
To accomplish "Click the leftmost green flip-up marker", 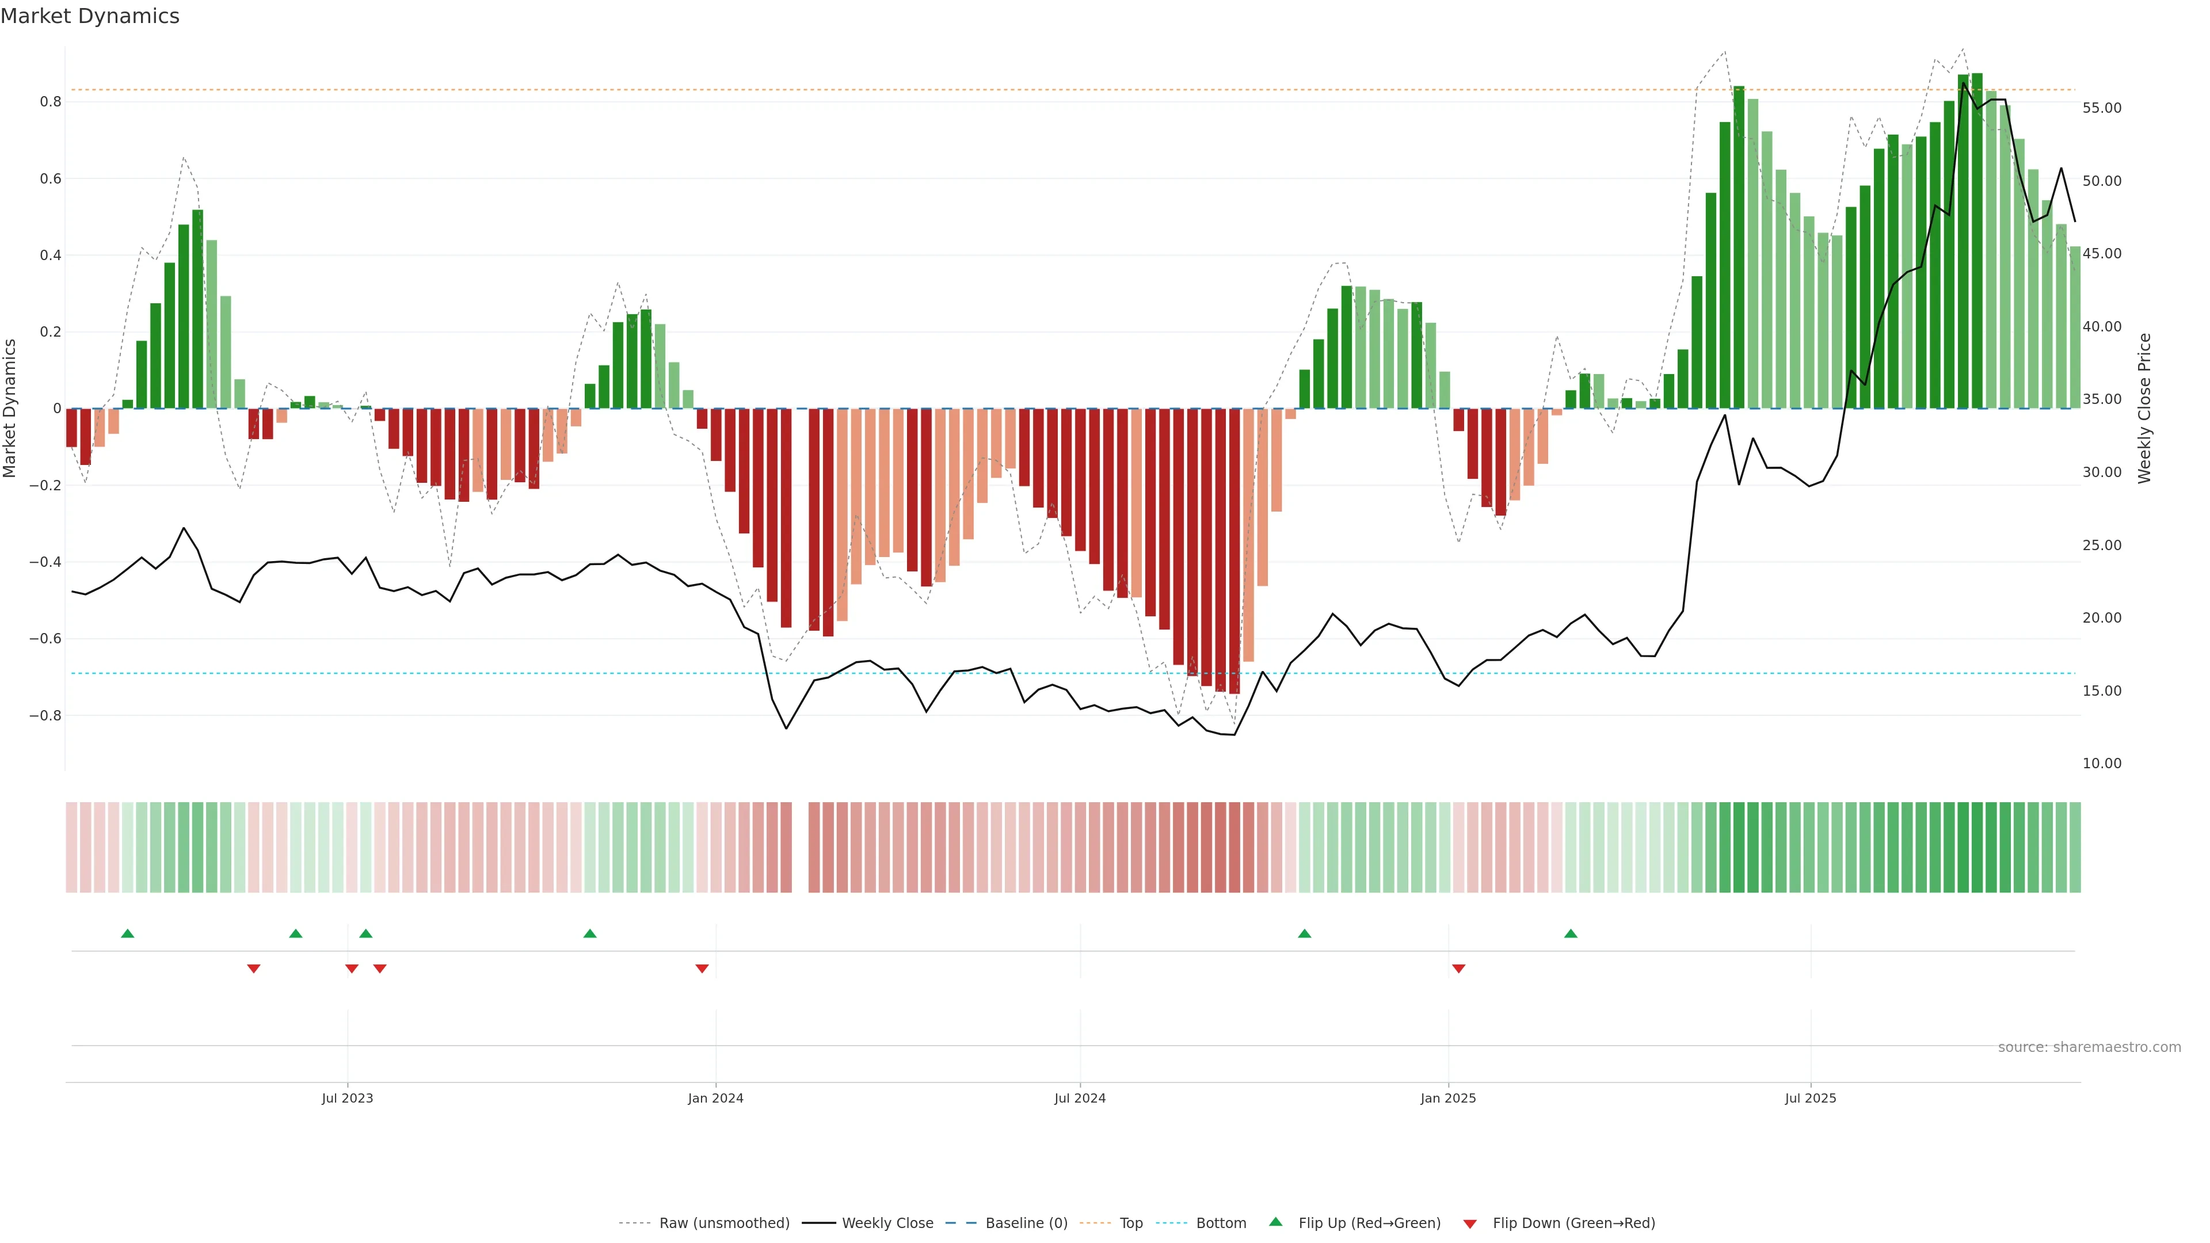I will (128, 933).
